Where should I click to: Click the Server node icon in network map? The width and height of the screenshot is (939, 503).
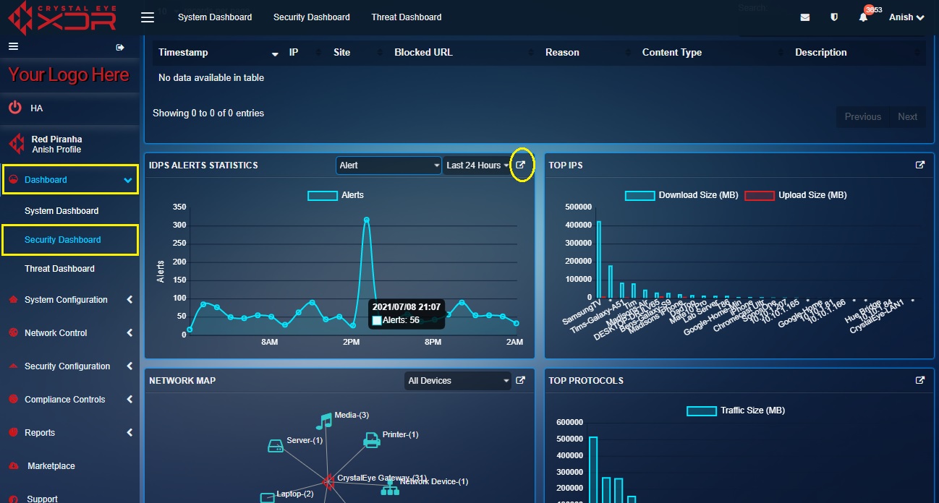point(276,446)
